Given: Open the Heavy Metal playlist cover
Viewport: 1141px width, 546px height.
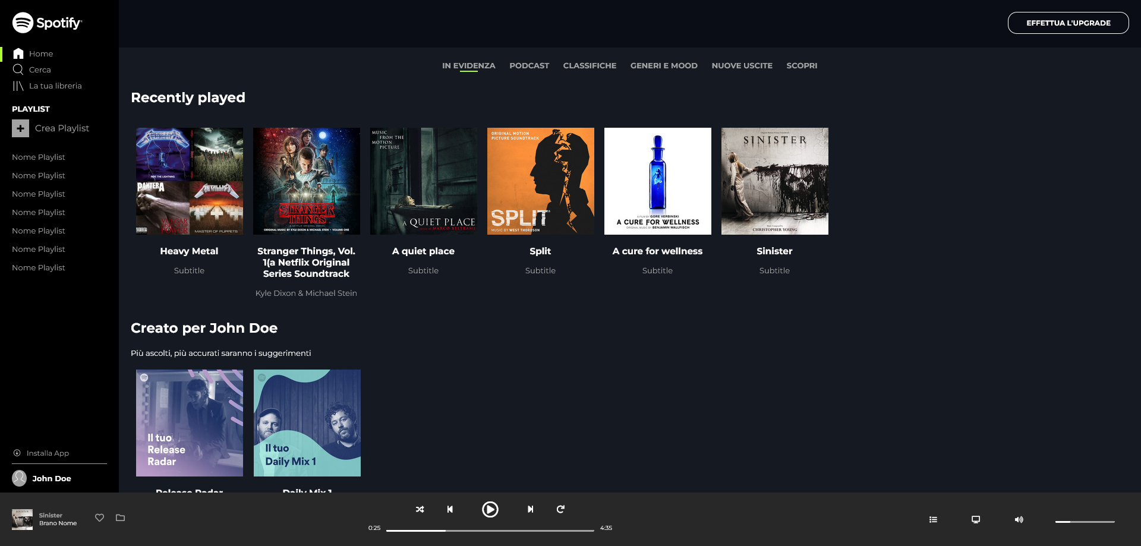Looking at the screenshot, I should (x=190, y=181).
